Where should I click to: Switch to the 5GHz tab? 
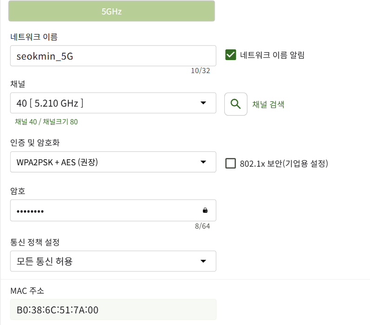click(x=112, y=11)
